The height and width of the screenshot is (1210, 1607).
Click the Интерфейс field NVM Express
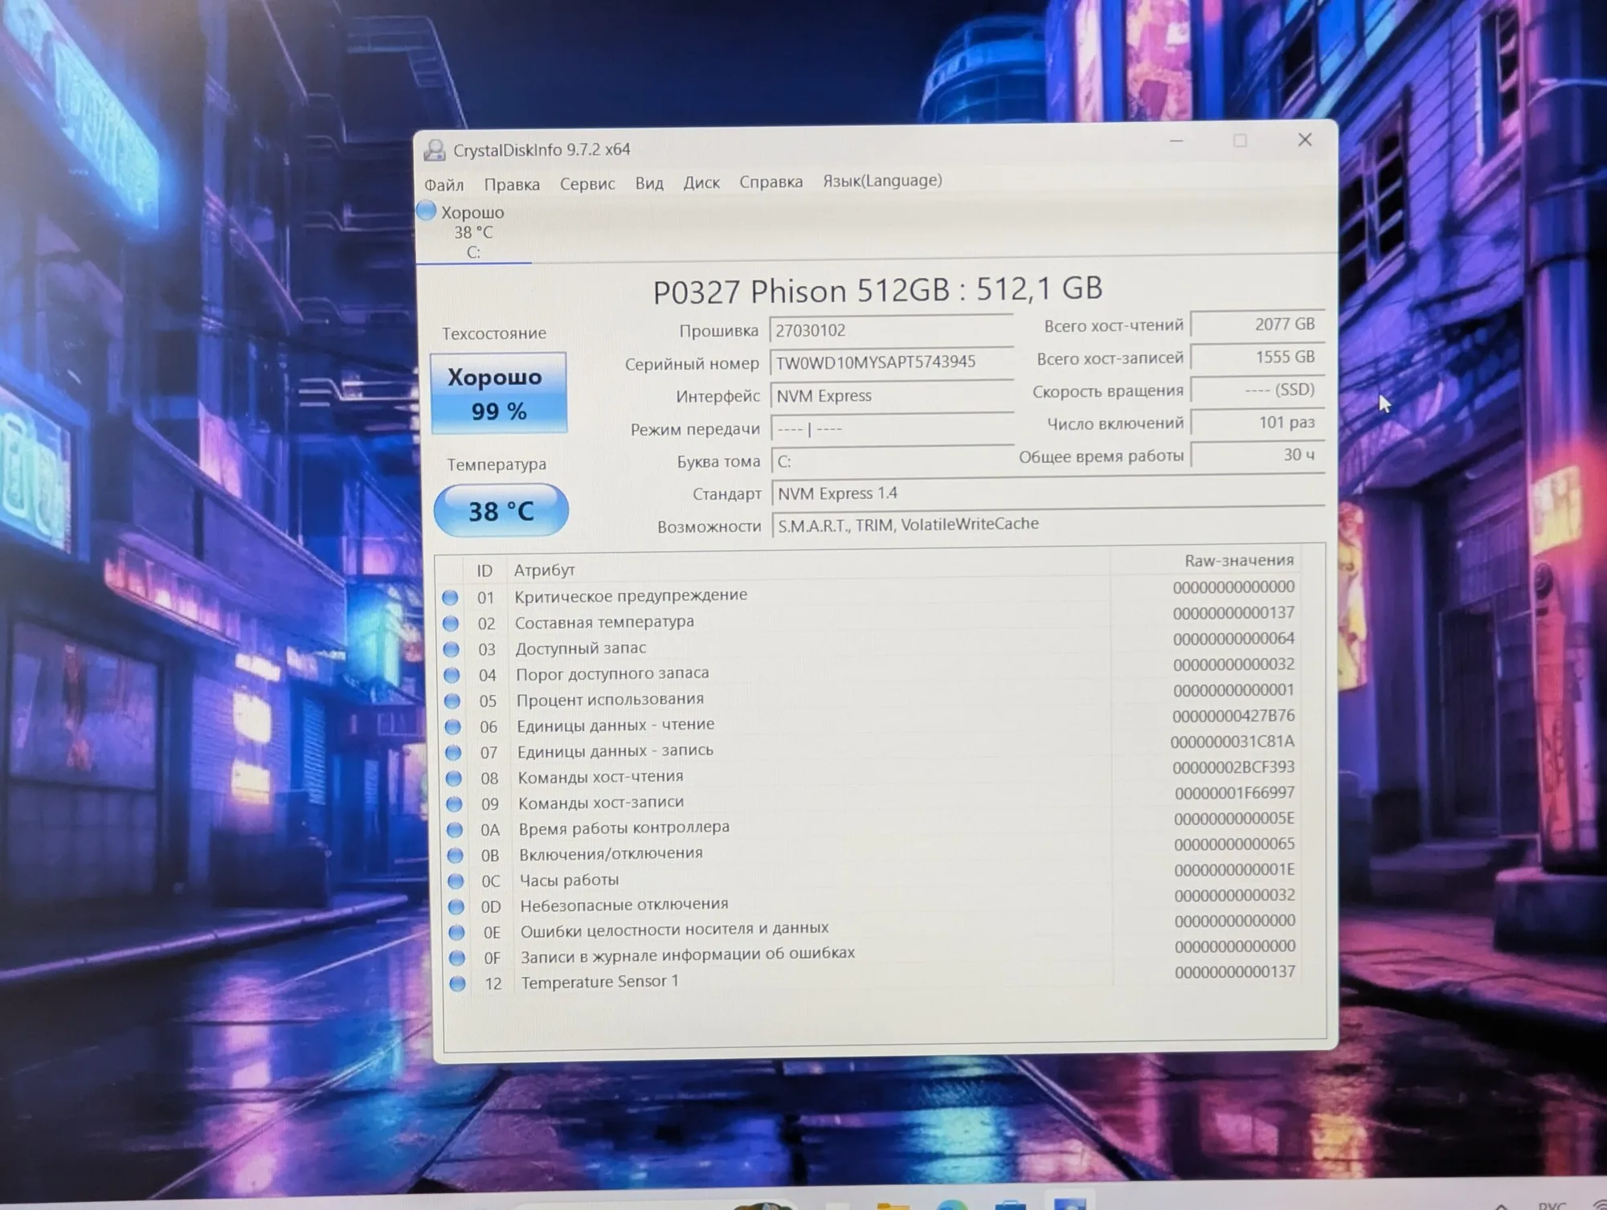click(x=892, y=396)
